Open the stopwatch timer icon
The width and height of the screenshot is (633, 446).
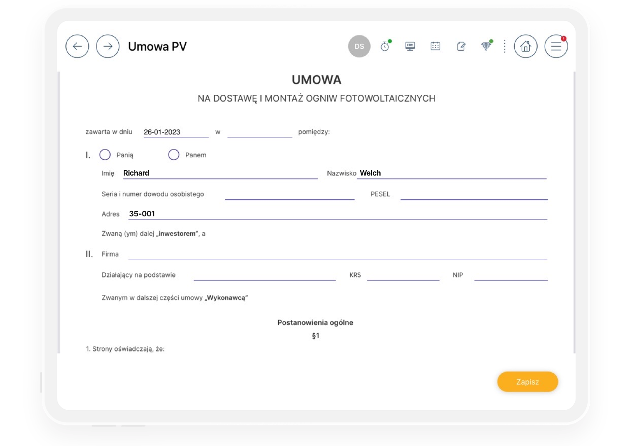click(385, 46)
